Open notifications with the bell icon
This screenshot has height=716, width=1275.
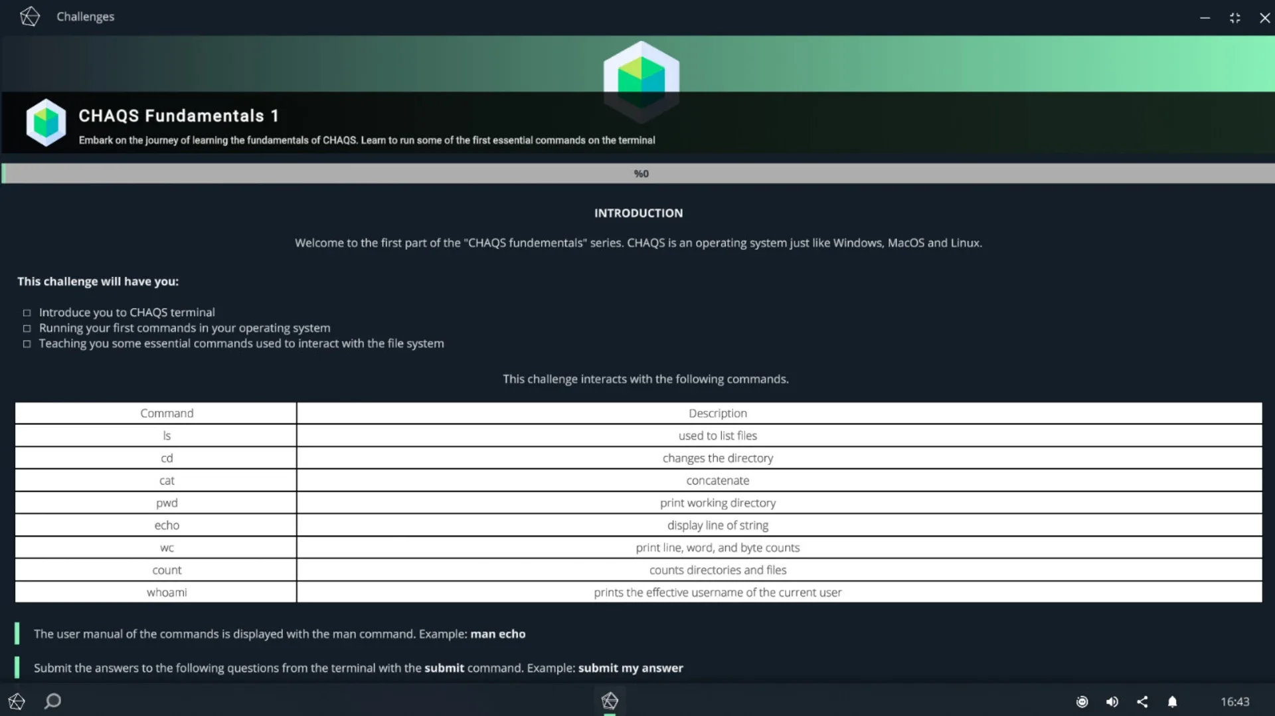click(x=1173, y=702)
